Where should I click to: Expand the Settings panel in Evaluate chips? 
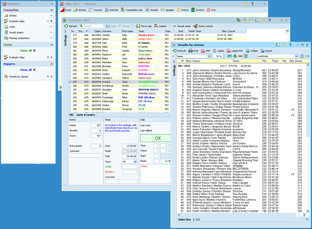click(65, 31)
